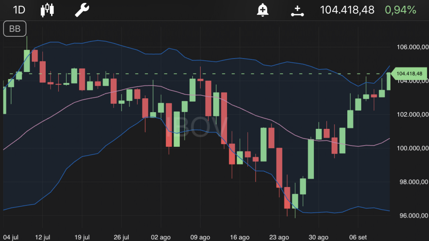Click the 104.418,48 price in header
Image resolution: width=429 pixels, height=241 pixels.
coord(347,10)
